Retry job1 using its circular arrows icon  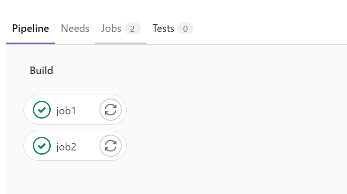[110, 110]
